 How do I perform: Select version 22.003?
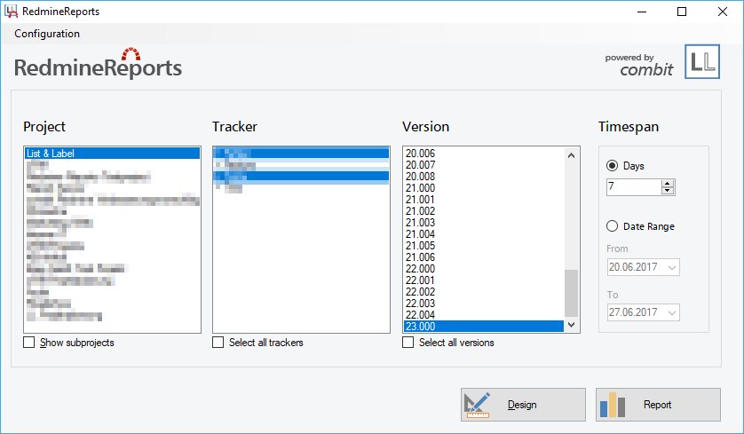[x=484, y=303]
